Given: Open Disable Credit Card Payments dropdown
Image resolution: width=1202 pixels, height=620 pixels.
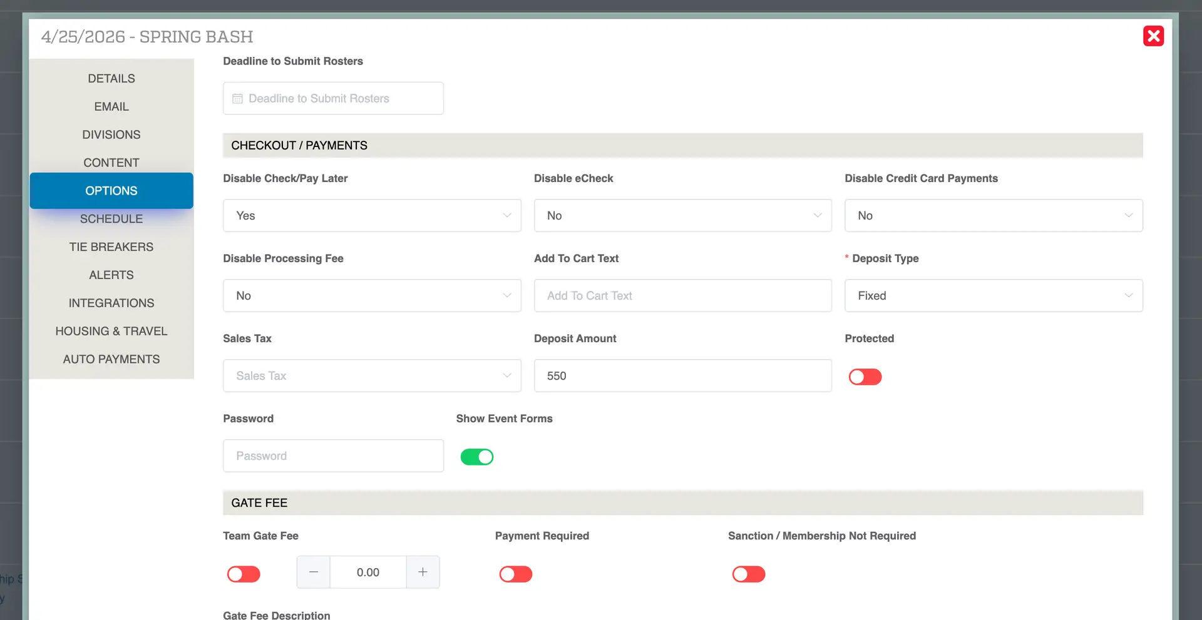Looking at the screenshot, I should pos(994,215).
